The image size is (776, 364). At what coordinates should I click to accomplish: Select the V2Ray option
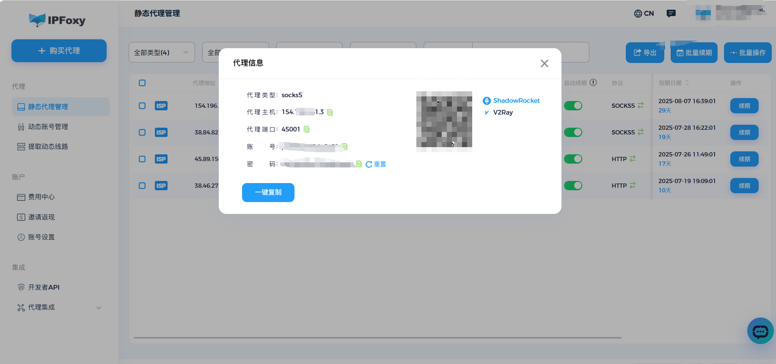tap(498, 112)
